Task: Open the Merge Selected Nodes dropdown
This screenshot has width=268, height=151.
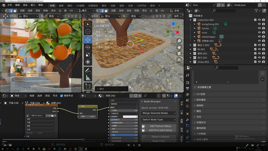Action: pos(159,113)
